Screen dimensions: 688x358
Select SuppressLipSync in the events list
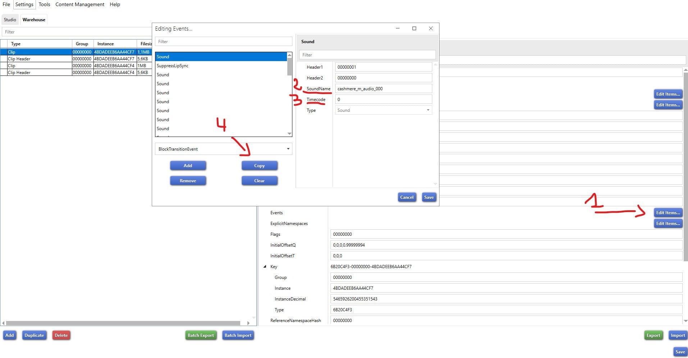pos(221,66)
